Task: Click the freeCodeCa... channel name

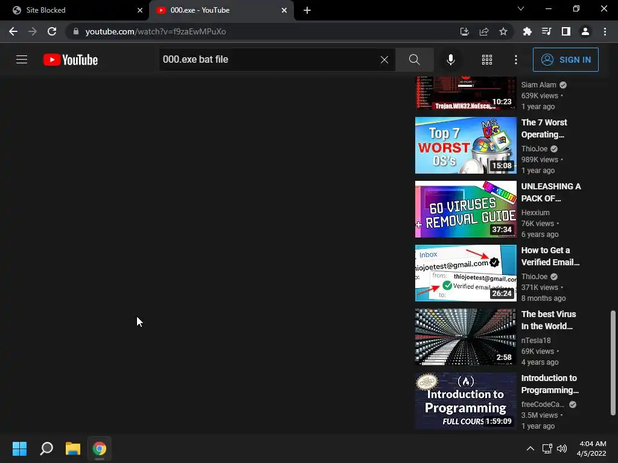Action: [543, 404]
